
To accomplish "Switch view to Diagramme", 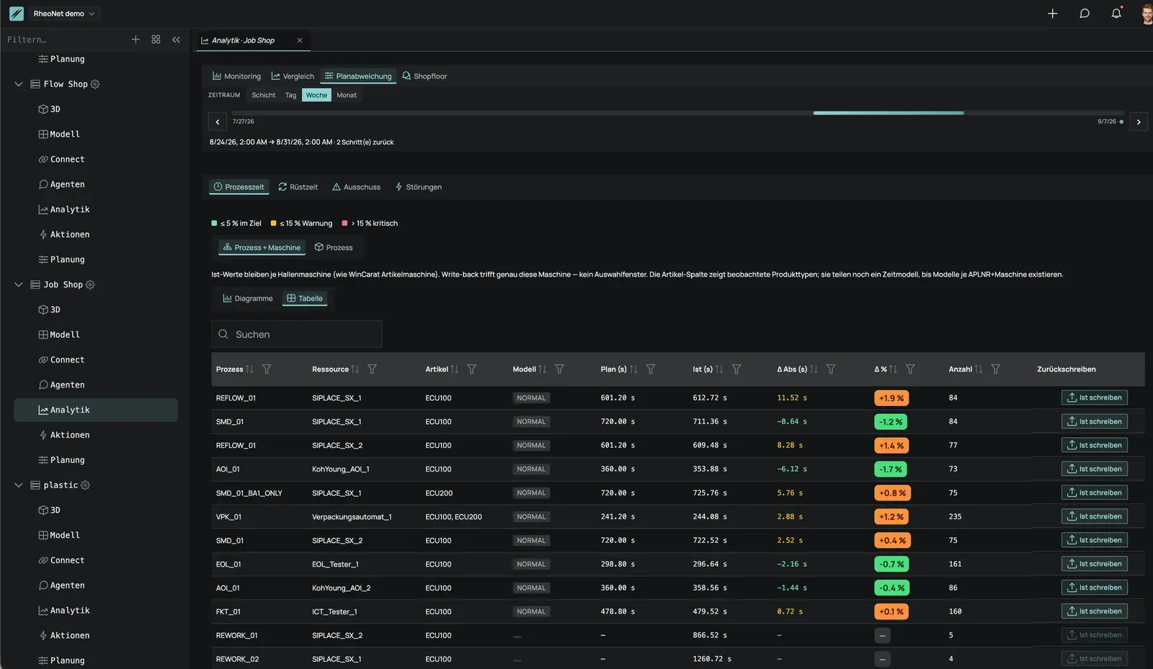I will tap(248, 299).
